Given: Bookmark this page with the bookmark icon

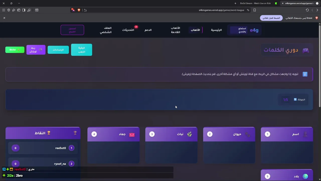Looking at the screenshot, I should pyautogui.click(x=255, y=10).
